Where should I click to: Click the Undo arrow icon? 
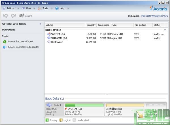[5, 16]
